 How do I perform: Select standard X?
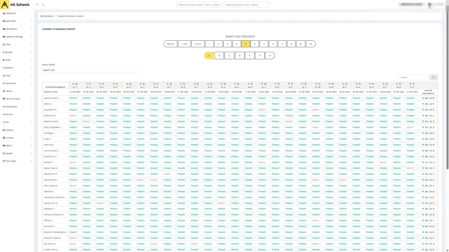291,44
